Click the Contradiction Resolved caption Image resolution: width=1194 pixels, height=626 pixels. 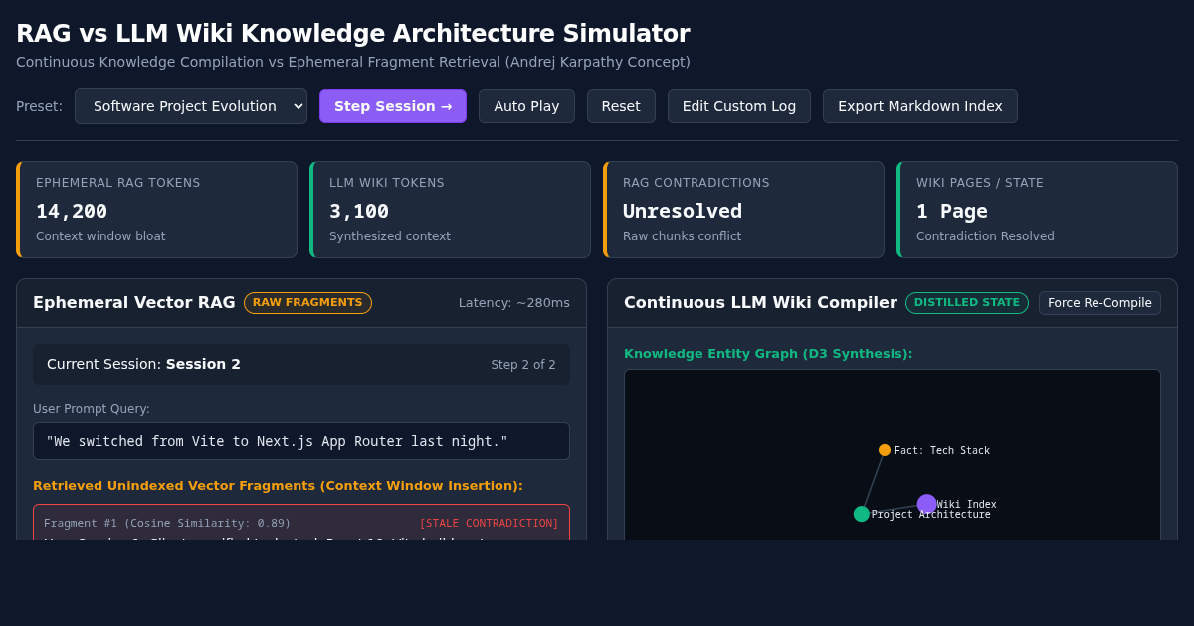coord(985,236)
